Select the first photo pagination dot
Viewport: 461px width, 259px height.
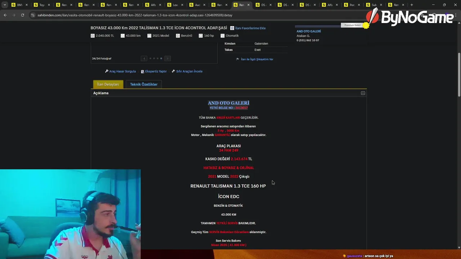pos(150,58)
